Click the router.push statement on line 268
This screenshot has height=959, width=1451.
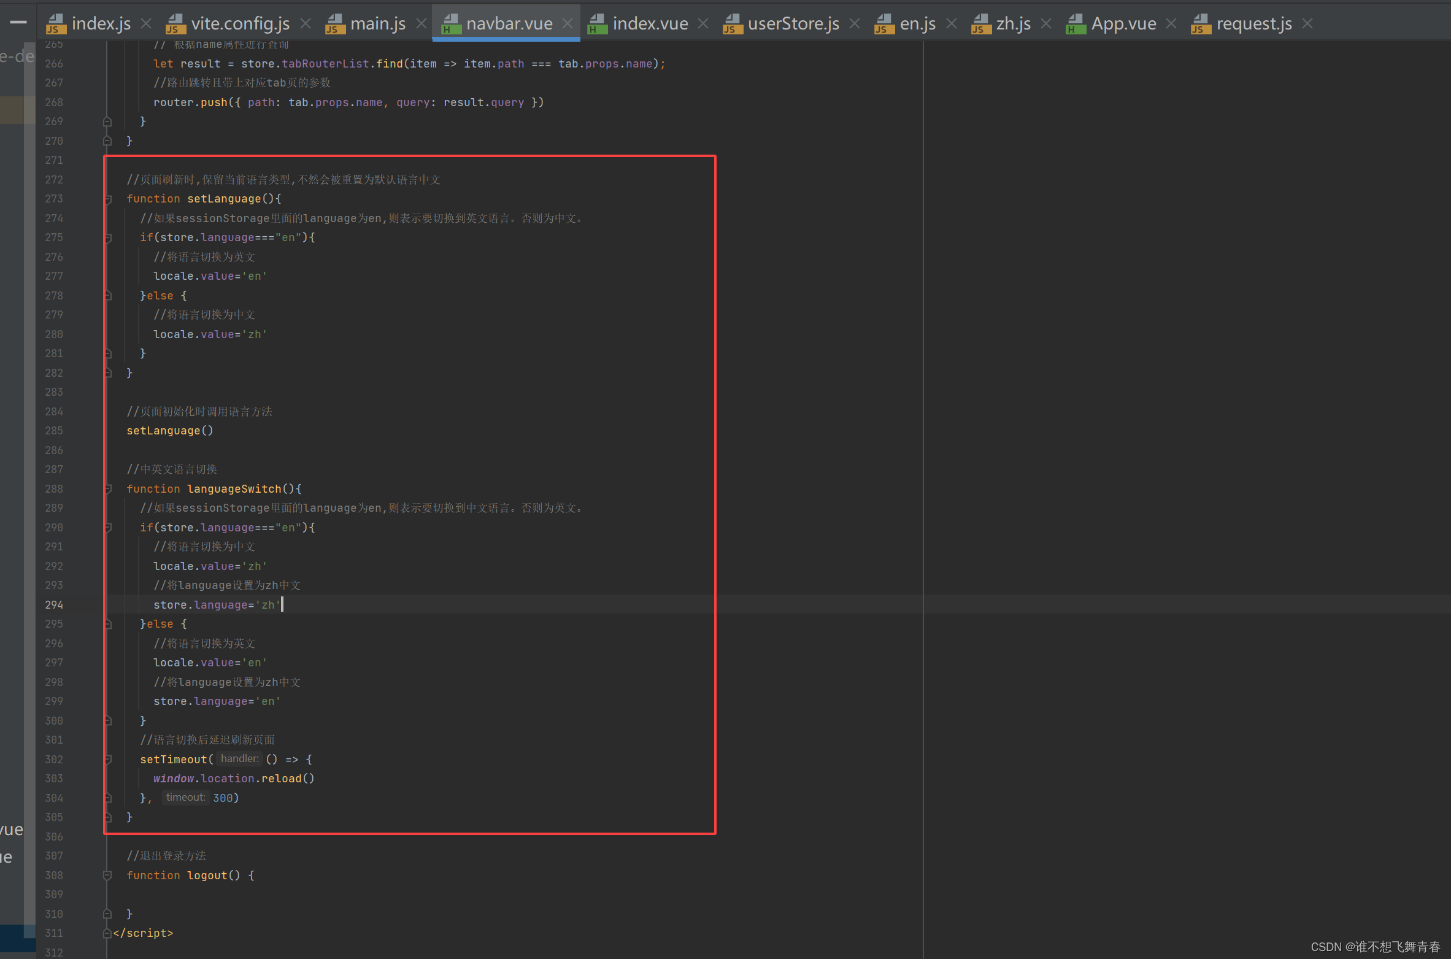coord(348,102)
